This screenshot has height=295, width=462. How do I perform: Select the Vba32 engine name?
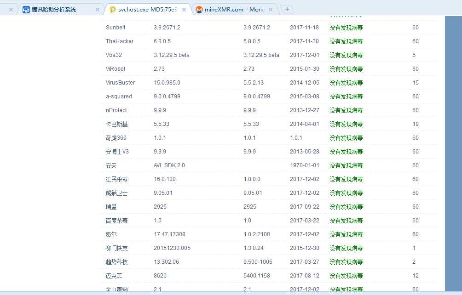114,55
